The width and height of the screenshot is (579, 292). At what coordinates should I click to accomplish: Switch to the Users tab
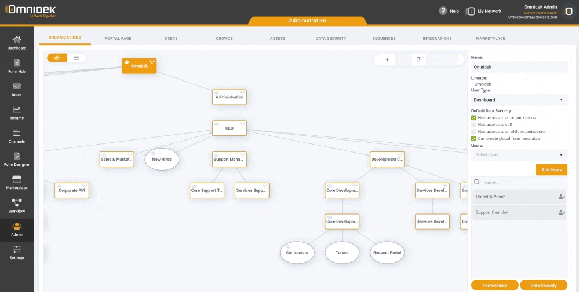(171, 38)
